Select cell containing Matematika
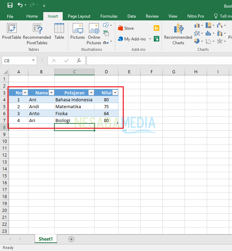232x251 pixels. click(74, 106)
